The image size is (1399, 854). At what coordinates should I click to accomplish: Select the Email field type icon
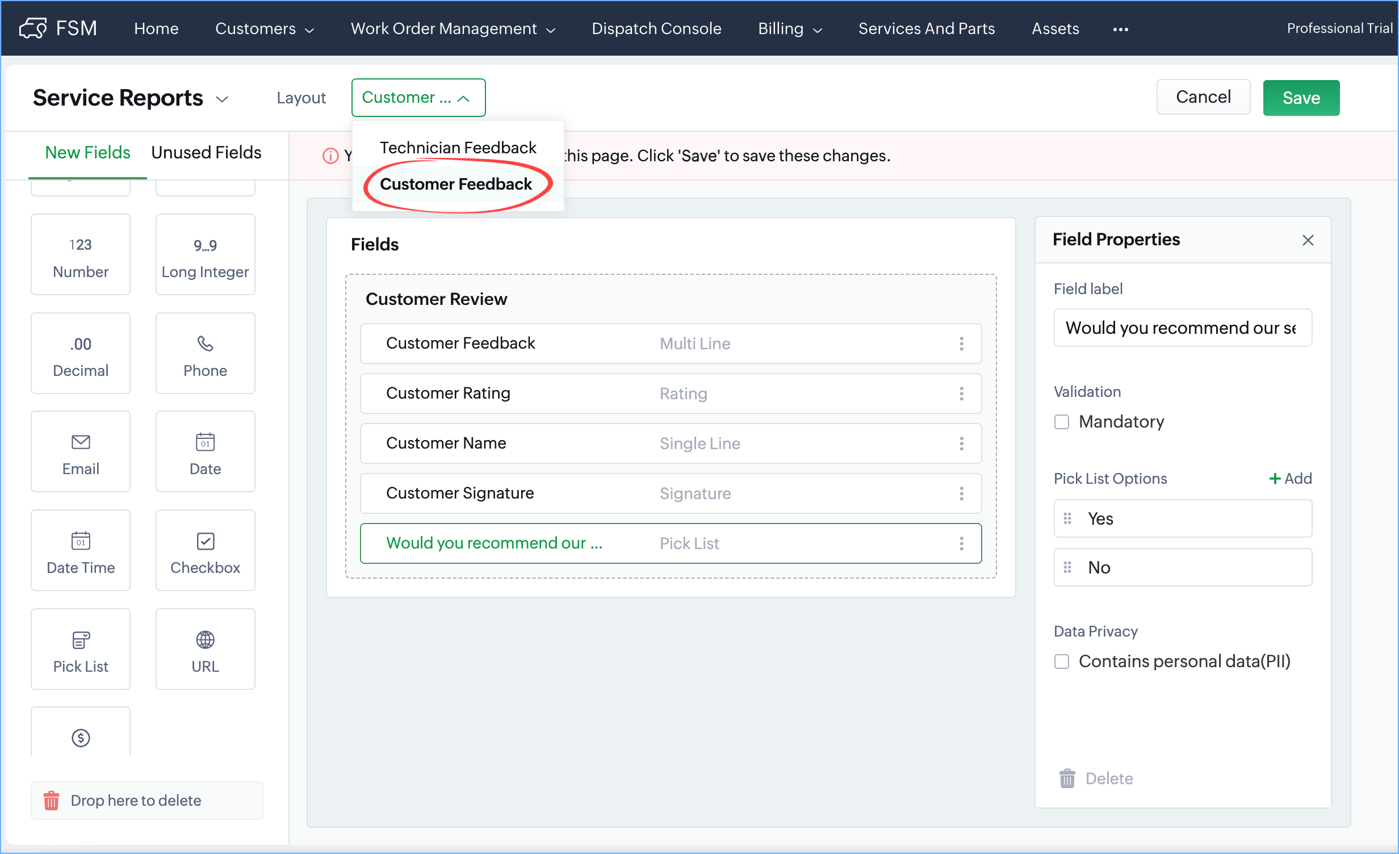pyautogui.click(x=81, y=442)
